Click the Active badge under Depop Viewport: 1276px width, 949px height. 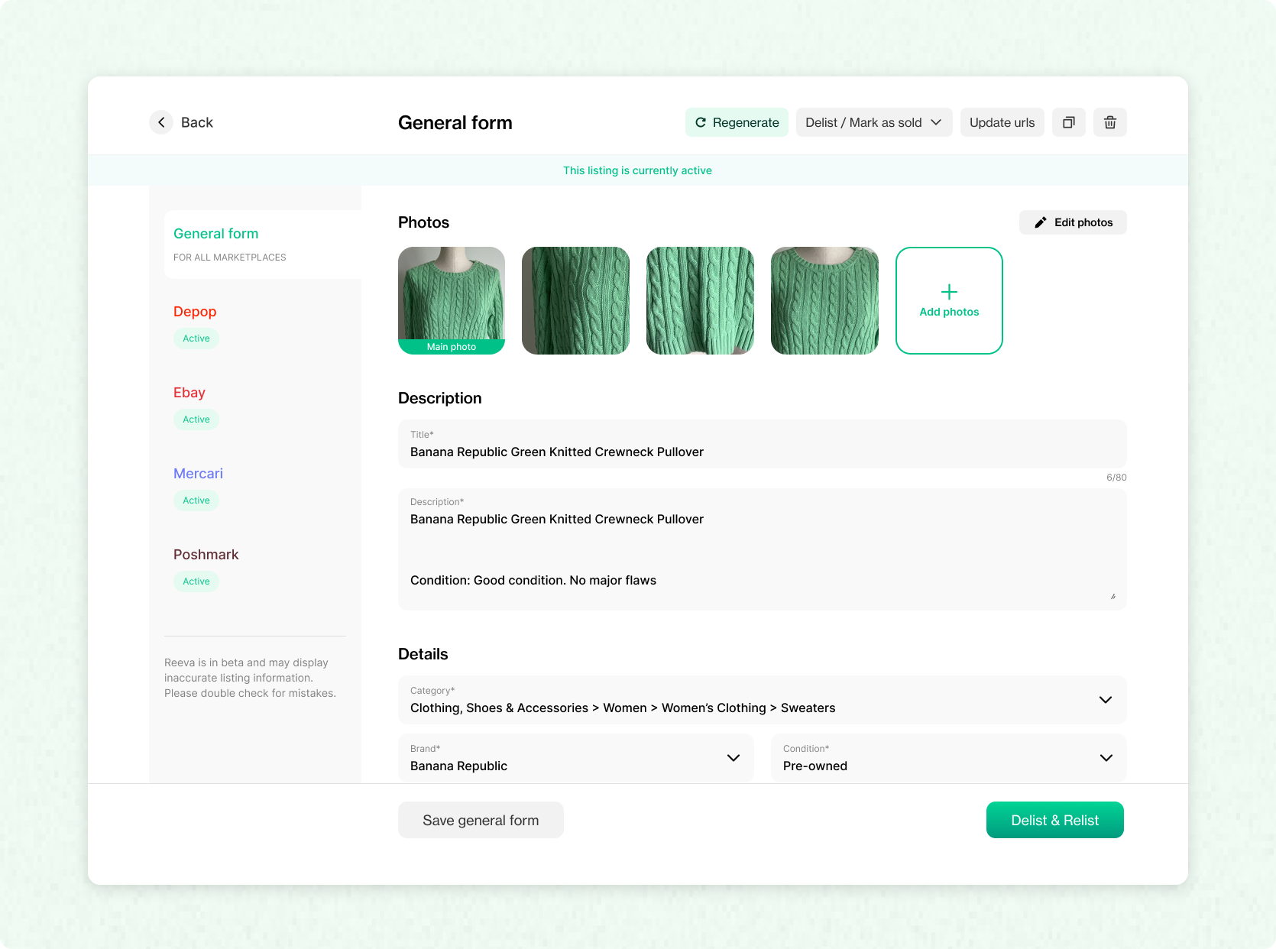(196, 338)
